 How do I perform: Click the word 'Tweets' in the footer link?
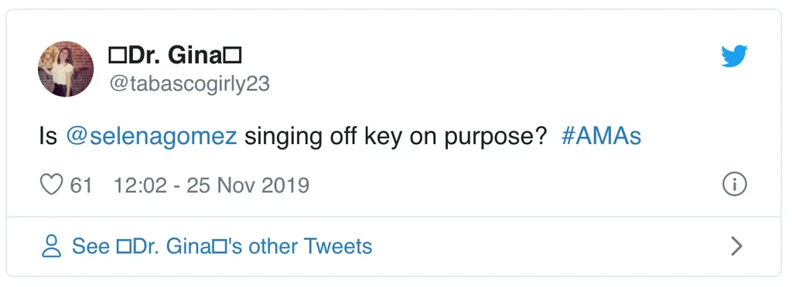click(338, 246)
